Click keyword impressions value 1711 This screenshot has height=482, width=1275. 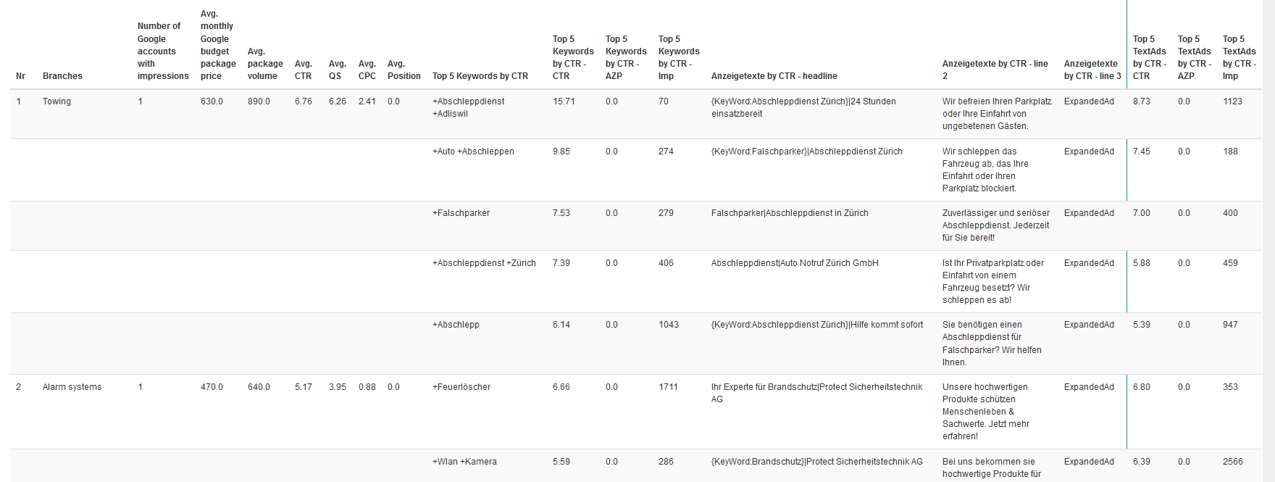[668, 387]
